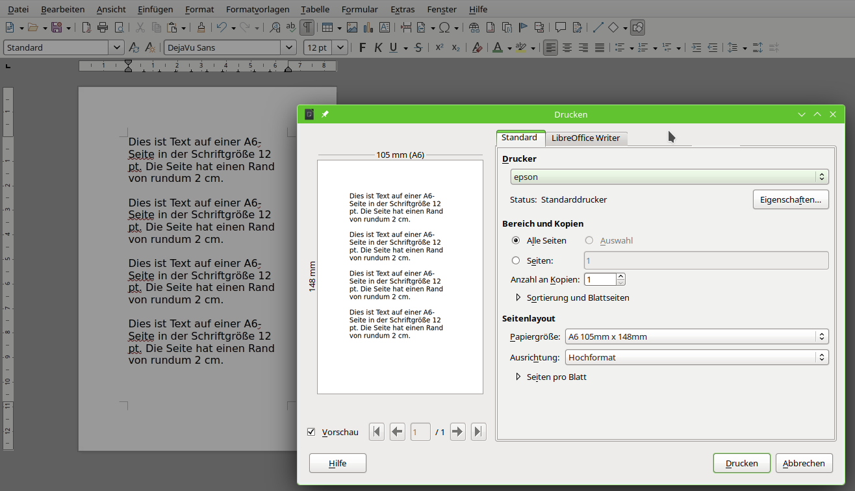The height and width of the screenshot is (491, 855).
Task: Click the font color swatch icon
Action: pyautogui.click(x=497, y=47)
